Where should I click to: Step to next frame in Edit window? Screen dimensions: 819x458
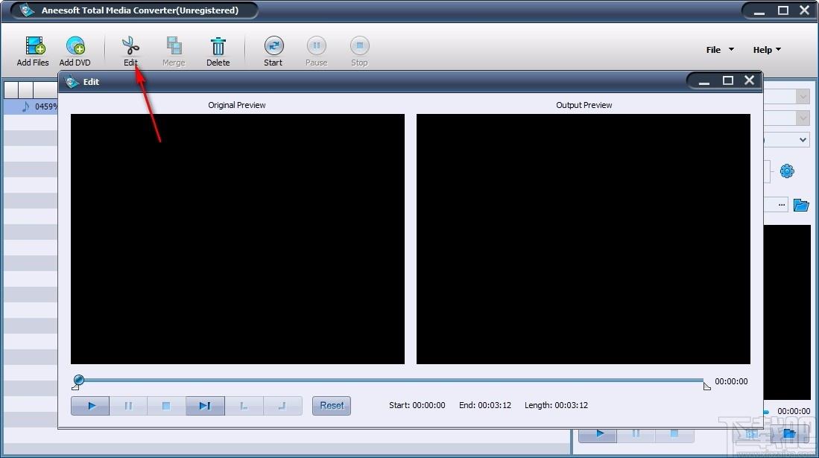(205, 406)
